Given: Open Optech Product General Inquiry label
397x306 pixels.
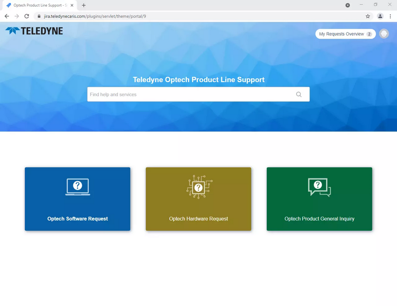Looking at the screenshot, I should click(x=319, y=219).
